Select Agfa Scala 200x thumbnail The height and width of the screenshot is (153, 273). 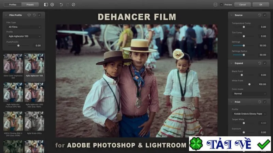click(x=34, y=121)
